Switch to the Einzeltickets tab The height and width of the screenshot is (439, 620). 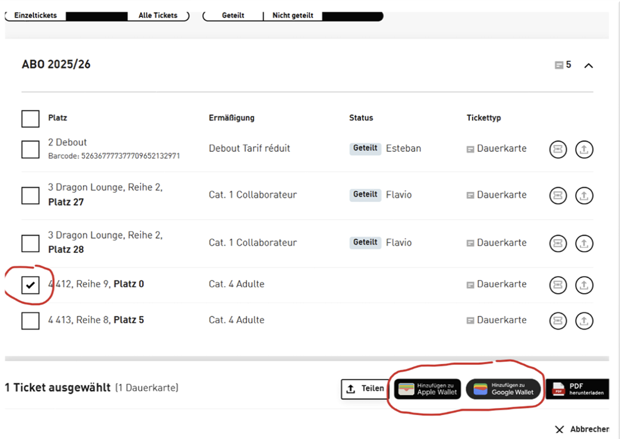tap(35, 16)
